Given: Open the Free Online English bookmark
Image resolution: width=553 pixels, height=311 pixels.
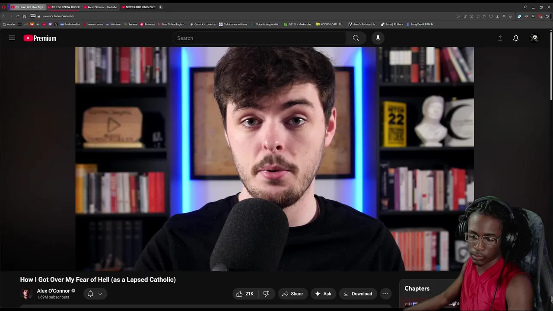Looking at the screenshot, I should click(x=172, y=24).
